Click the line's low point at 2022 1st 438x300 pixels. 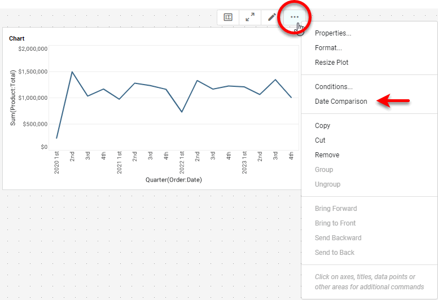(x=182, y=112)
